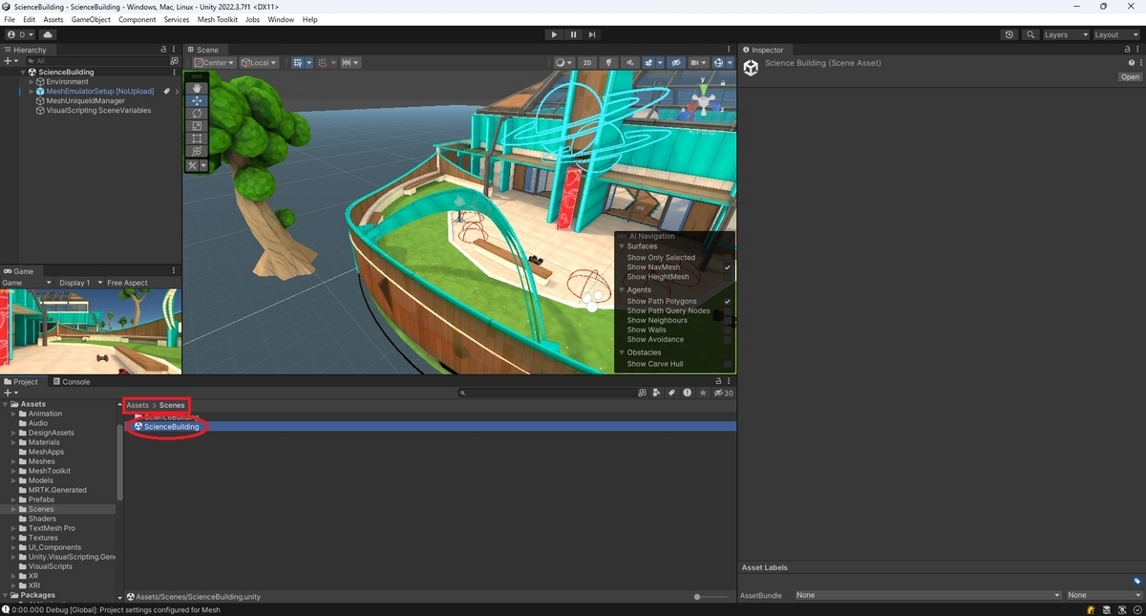This screenshot has height=616, width=1146.
Task: Toggle scene visibility hidden-eye icon
Action: (676, 62)
